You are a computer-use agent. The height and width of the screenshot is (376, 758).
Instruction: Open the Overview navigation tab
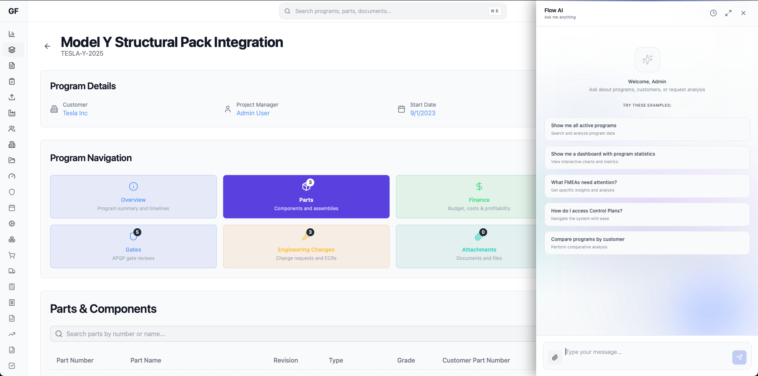pos(133,197)
